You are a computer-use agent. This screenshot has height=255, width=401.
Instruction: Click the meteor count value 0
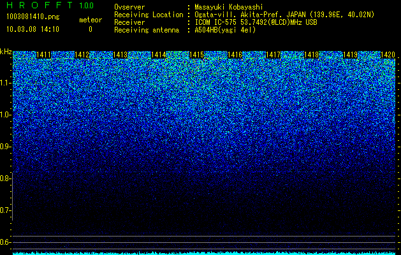[x=91, y=29]
